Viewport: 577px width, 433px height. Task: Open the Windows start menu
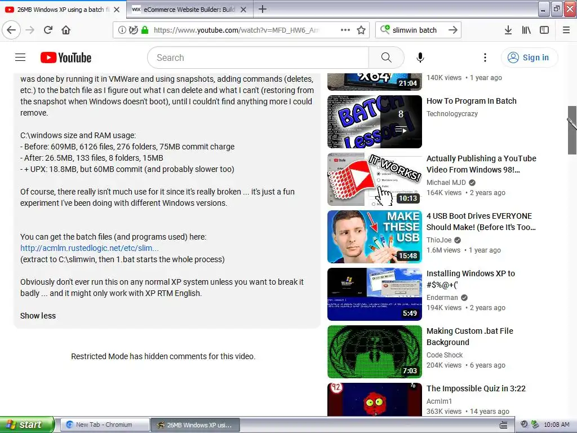pyautogui.click(x=27, y=425)
